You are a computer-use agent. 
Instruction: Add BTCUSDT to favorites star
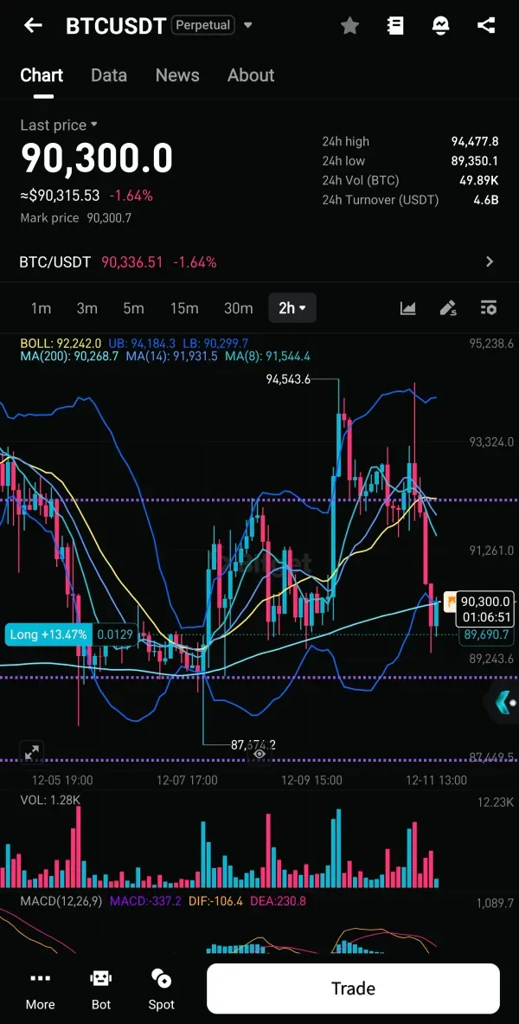point(350,25)
